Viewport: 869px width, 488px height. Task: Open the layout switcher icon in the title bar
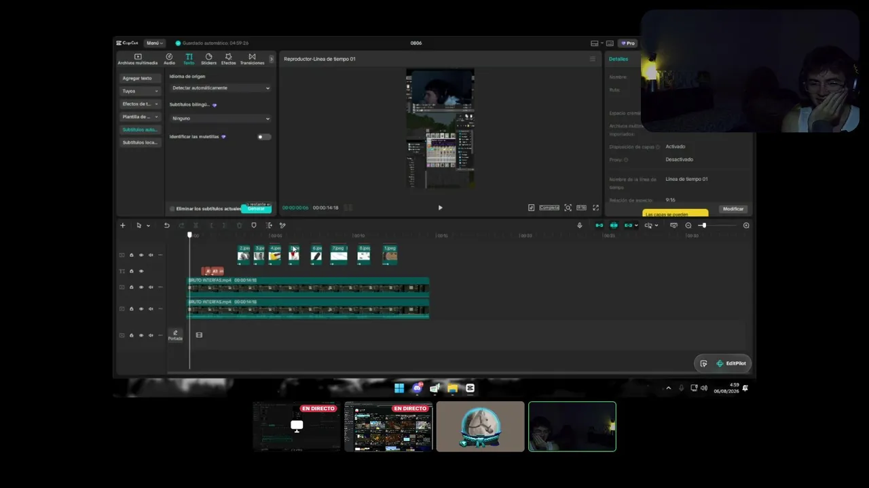595,43
